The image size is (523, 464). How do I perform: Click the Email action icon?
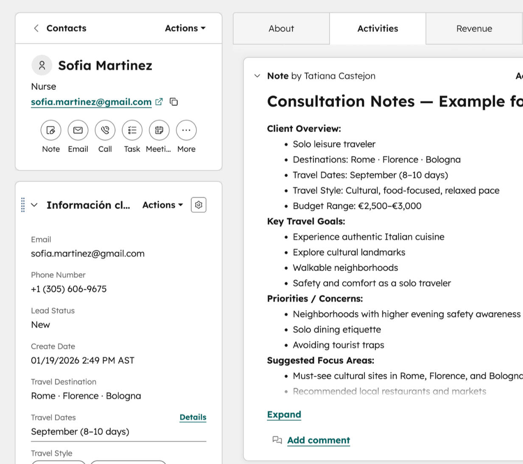[78, 130]
